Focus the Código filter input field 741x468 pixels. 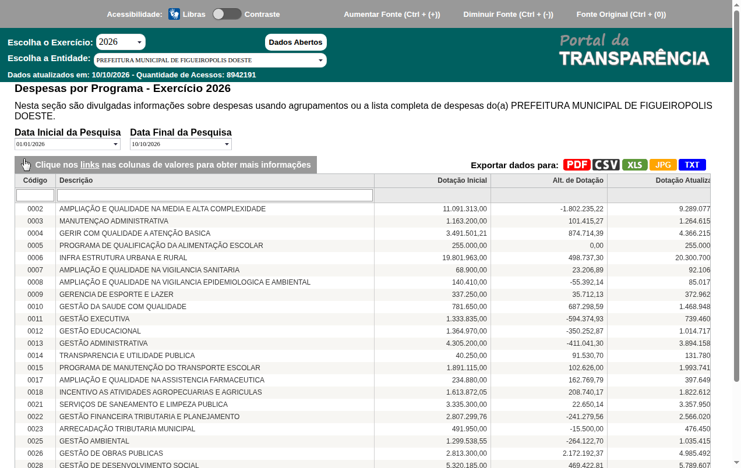point(35,195)
